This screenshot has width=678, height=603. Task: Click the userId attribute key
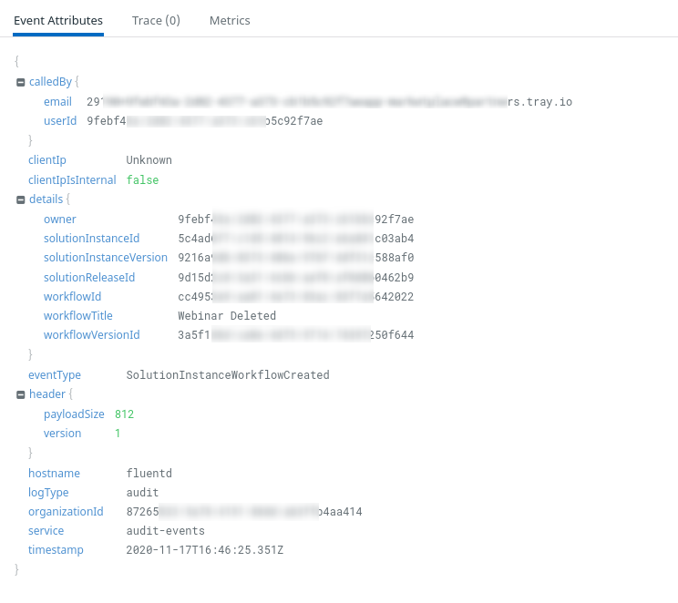[60, 121]
